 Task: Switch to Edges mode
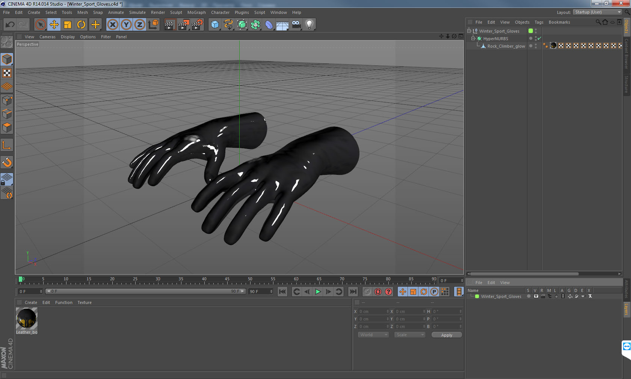pyautogui.click(x=7, y=114)
